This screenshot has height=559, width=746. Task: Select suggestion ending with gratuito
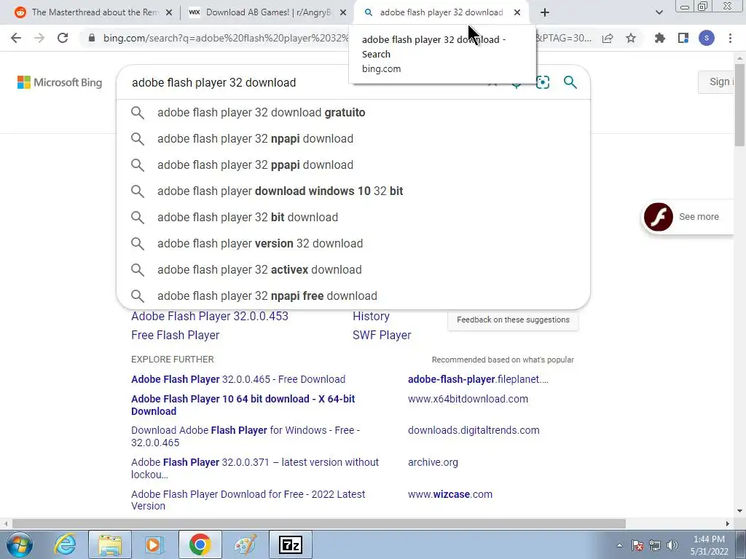tap(353, 113)
